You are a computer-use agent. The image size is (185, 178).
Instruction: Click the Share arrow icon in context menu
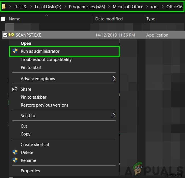click(15, 89)
